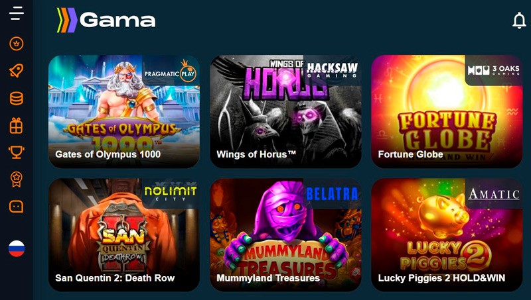Open the gift box bonuses icon
Viewport: 531px width, 300px height.
pyautogui.click(x=16, y=126)
